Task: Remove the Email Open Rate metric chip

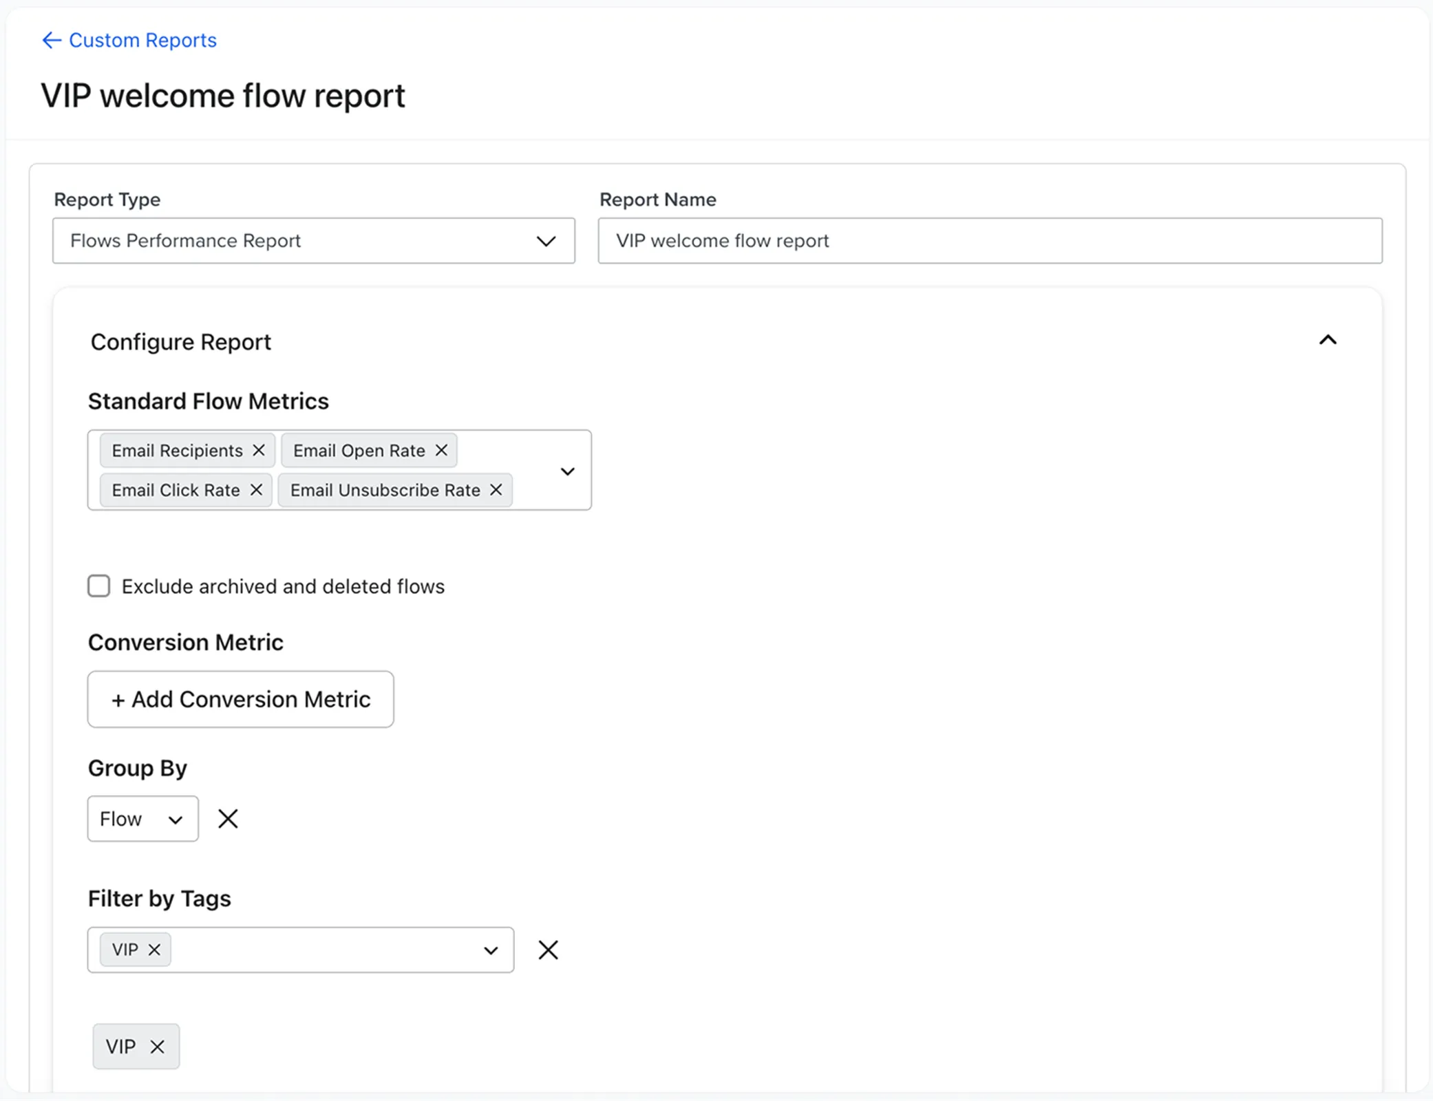Action: pyautogui.click(x=441, y=450)
